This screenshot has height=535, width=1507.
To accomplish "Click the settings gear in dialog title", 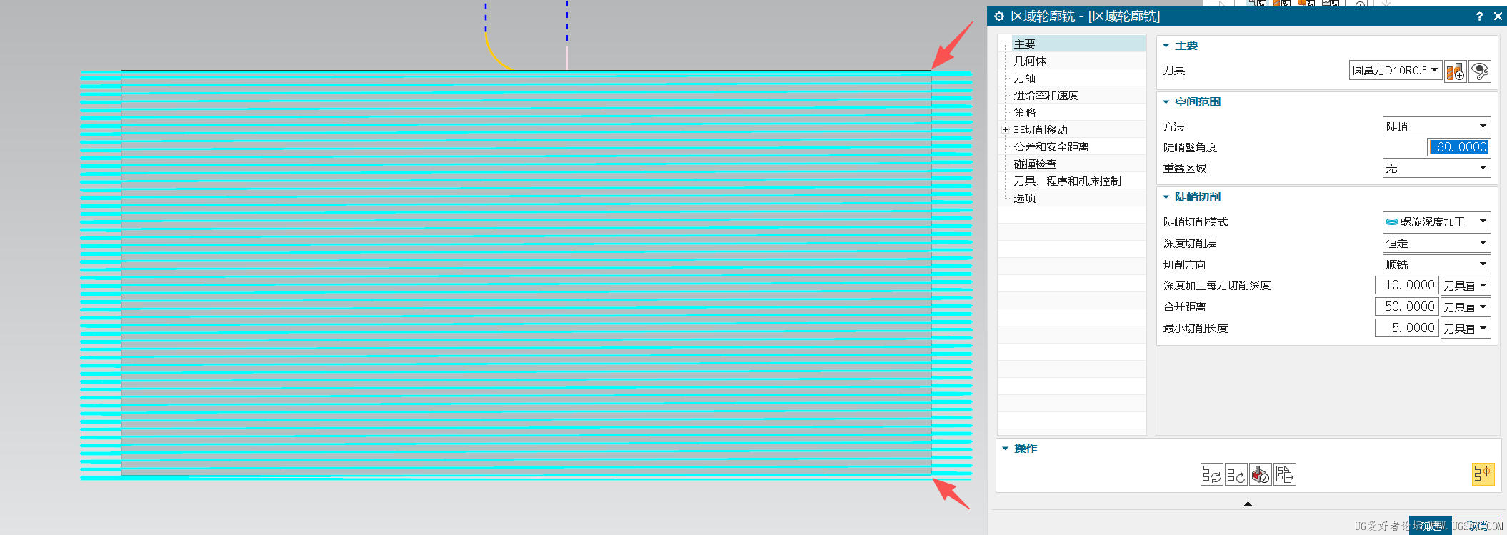I will [999, 16].
